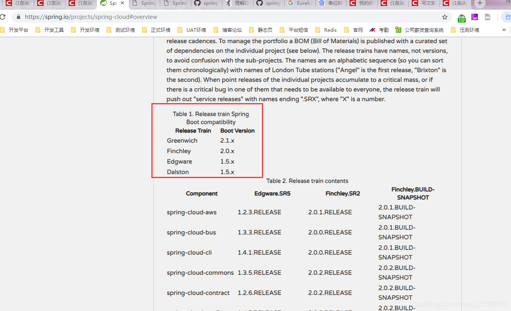This screenshot has height=311, width=511.
Task: Open the 平台短信 bookmark folder
Action: [x=294, y=30]
